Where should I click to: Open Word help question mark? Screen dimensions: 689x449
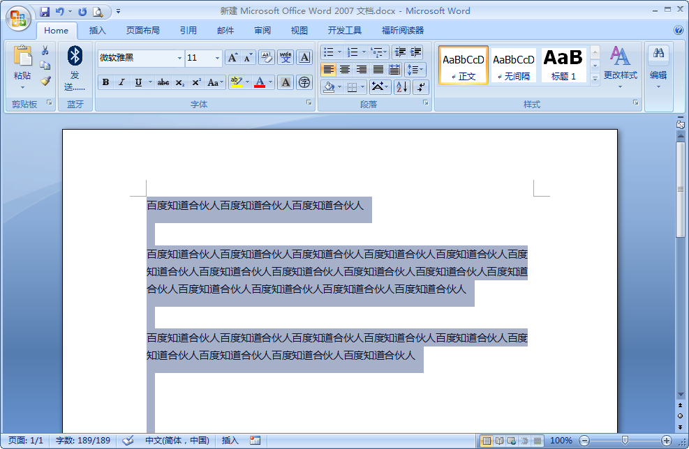tap(678, 30)
